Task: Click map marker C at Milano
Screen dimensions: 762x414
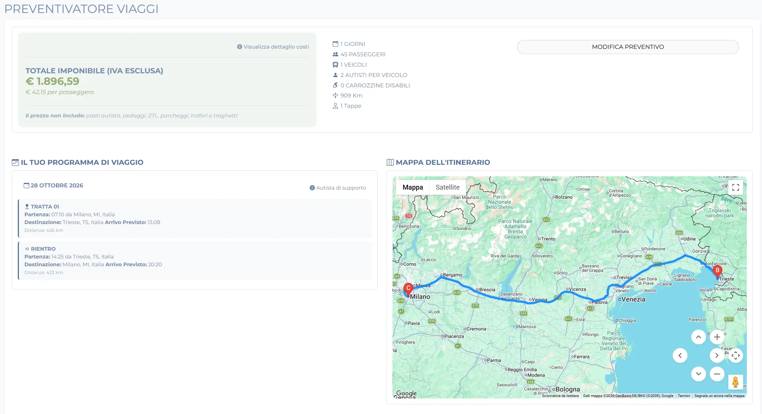Action: [x=408, y=289]
